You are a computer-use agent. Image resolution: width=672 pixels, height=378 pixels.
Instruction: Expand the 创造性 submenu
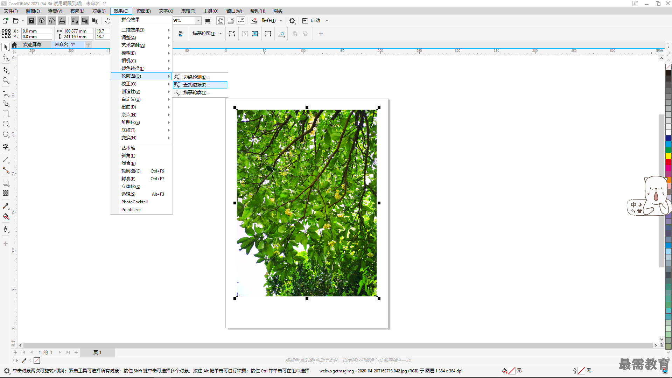click(141, 91)
